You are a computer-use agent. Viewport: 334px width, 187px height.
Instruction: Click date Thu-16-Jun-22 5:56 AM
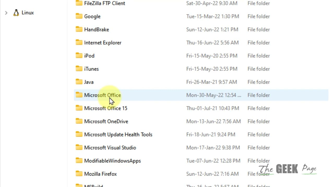(212, 43)
